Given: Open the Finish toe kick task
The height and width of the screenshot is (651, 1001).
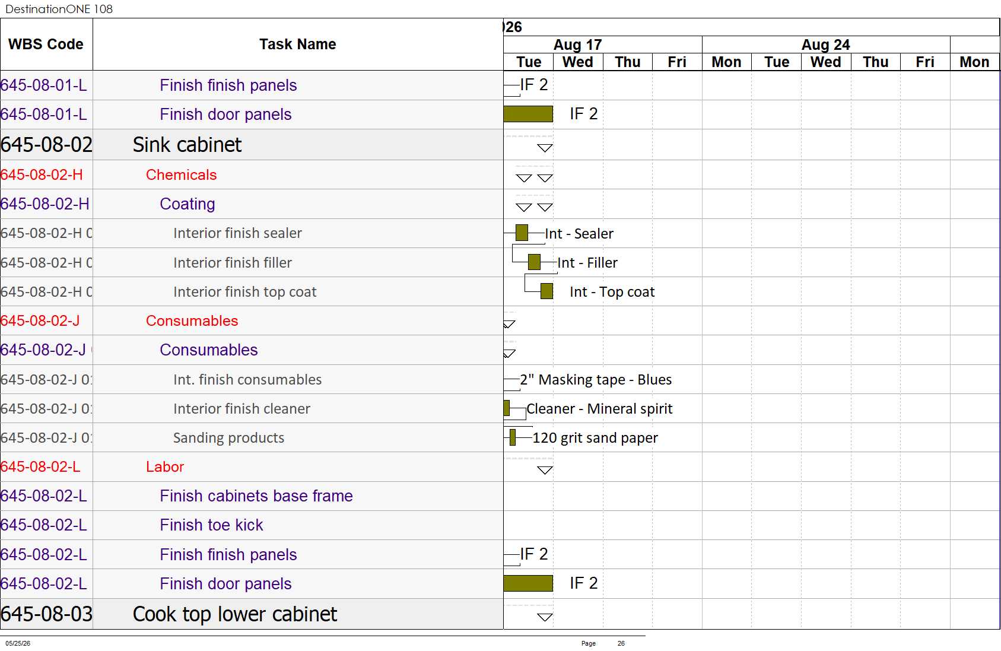Looking at the screenshot, I should (211, 525).
